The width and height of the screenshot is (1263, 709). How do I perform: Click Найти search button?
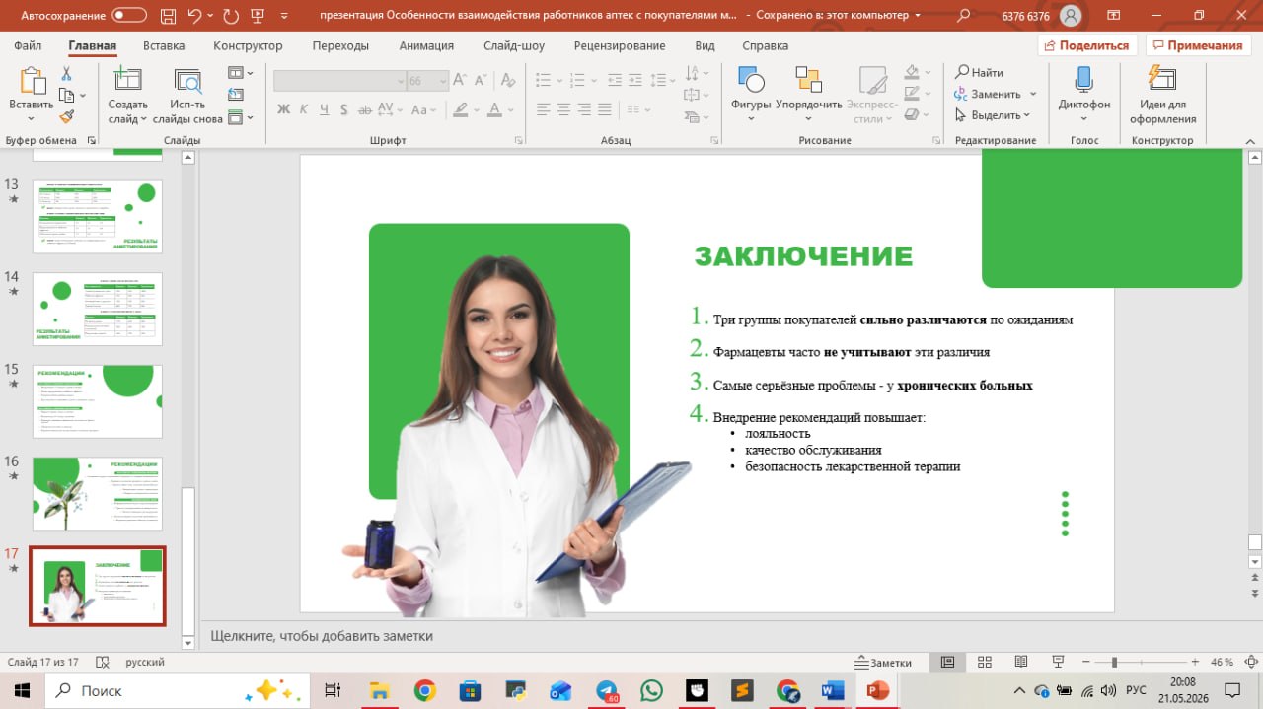979,72
